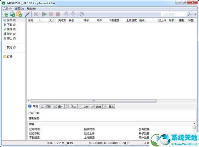Click the Stop toolbar icon
Screen dimensions: 199x147
(58, 14)
